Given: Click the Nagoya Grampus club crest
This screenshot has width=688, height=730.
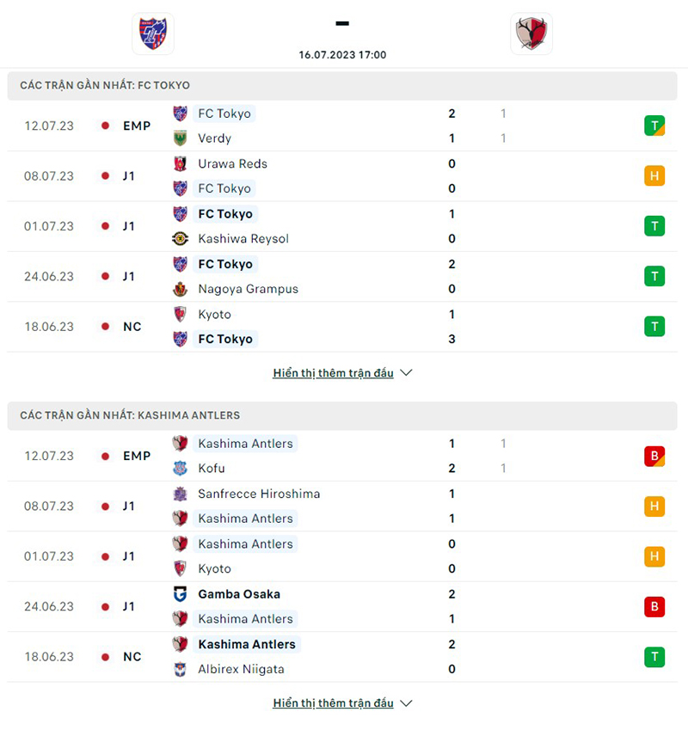Looking at the screenshot, I should (x=181, y=289).
